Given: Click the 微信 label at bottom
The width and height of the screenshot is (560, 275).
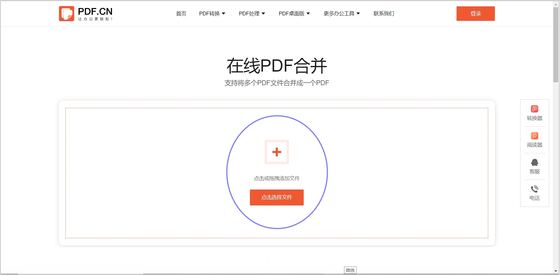Looking at the screenshot, I should click(350, 270).
